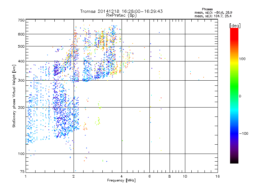Screen dimensions: 256x192
Task: Click the colorbar tick label '-100'
Action: (x=244, y=133)
